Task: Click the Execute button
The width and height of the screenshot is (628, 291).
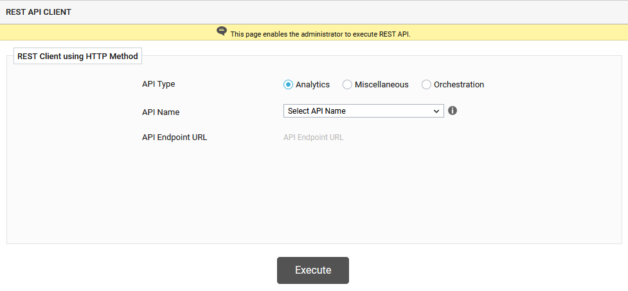Action: pyautogui.click(x=313, y=270)
